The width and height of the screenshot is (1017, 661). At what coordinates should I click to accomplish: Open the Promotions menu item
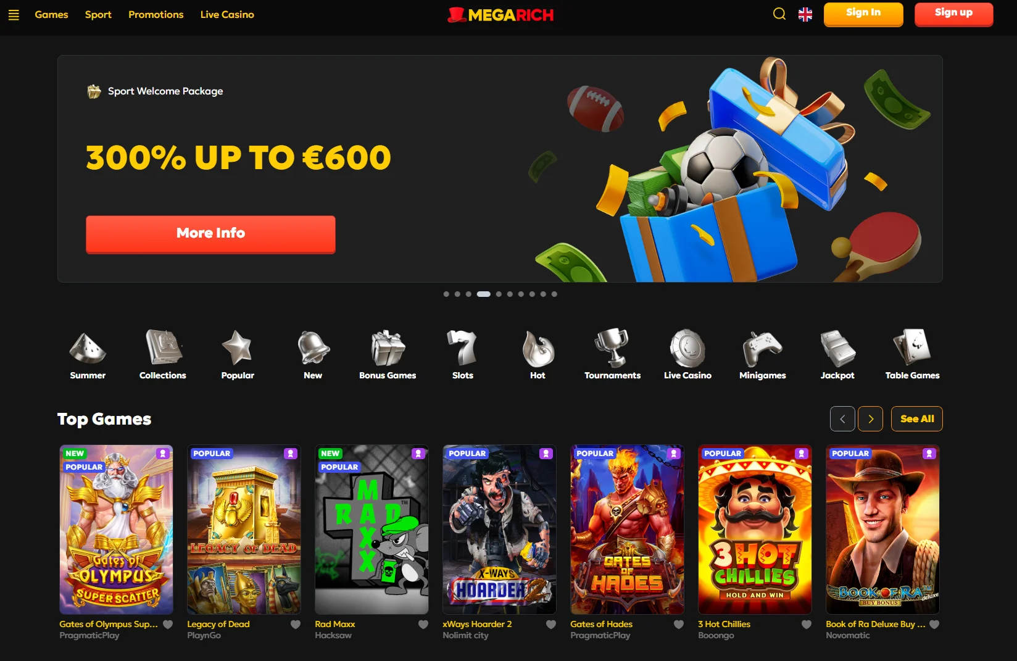pyautogui.click(x=156, y=14)
